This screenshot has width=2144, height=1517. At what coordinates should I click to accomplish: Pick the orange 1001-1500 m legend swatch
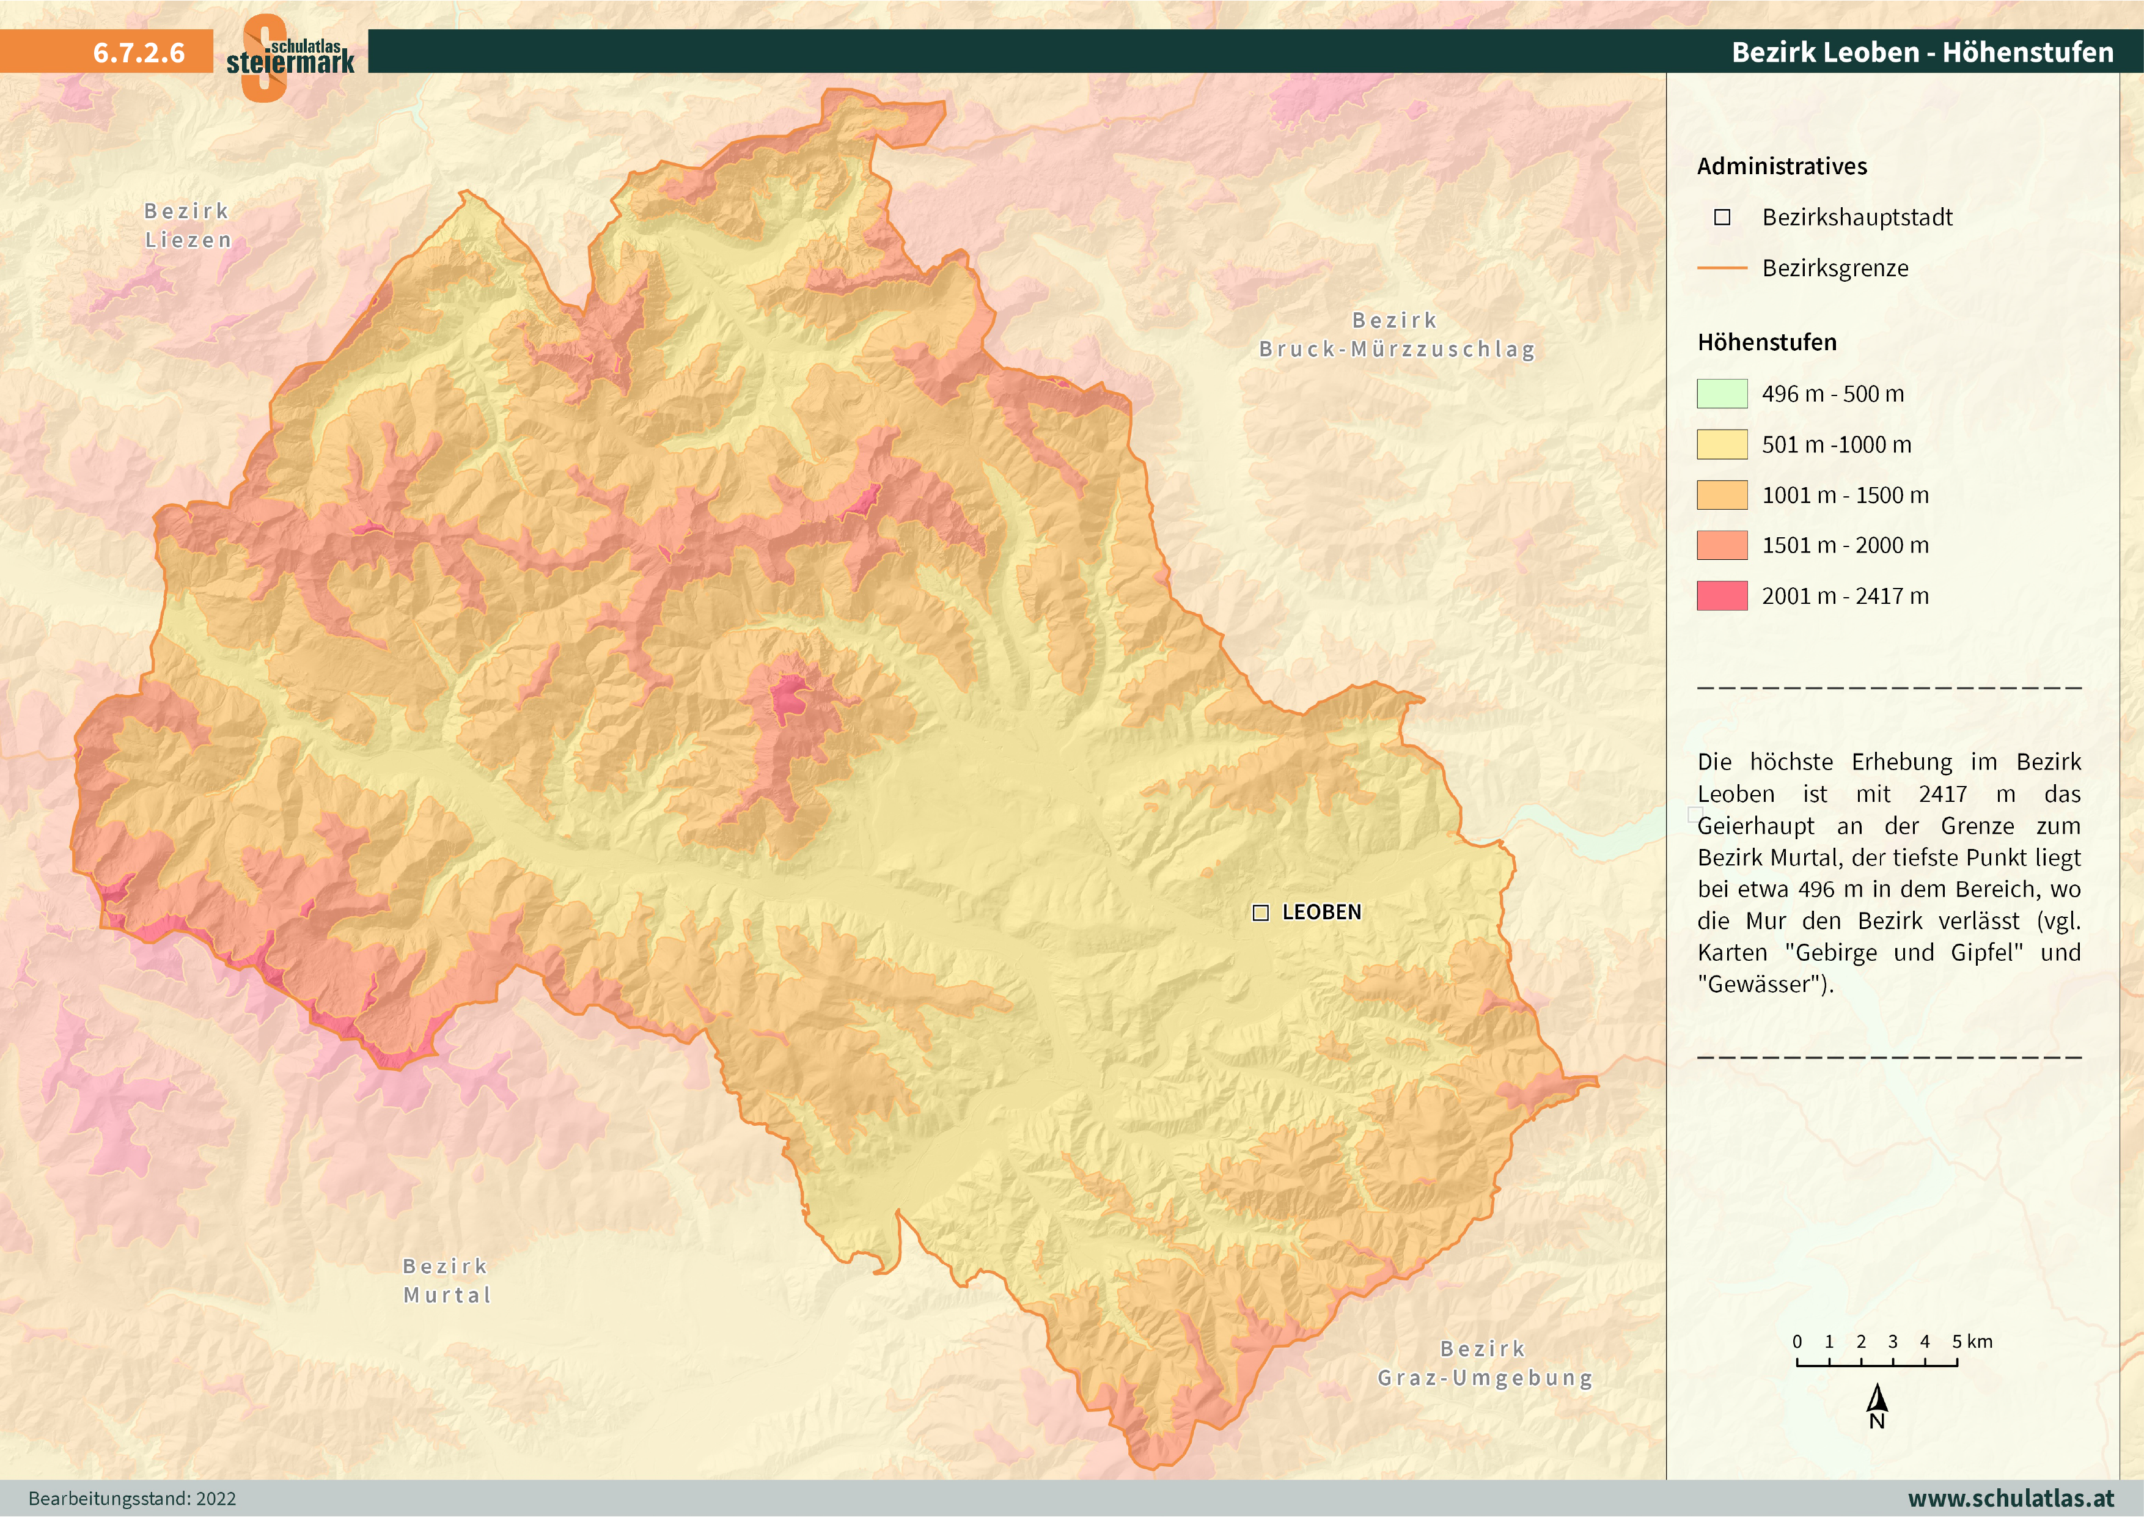[1722, 495]
